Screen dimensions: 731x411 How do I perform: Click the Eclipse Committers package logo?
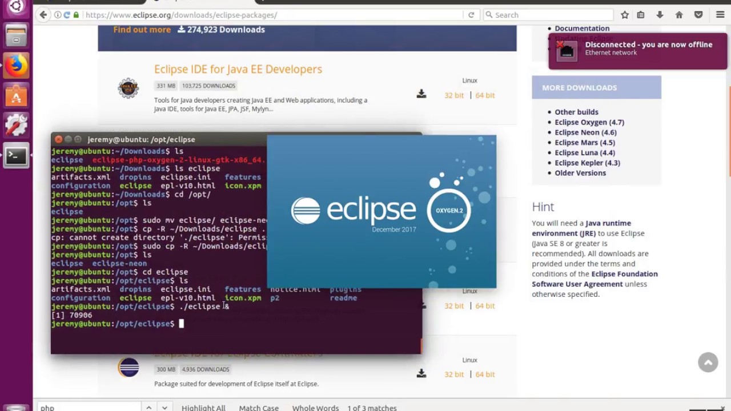(128, 368)
